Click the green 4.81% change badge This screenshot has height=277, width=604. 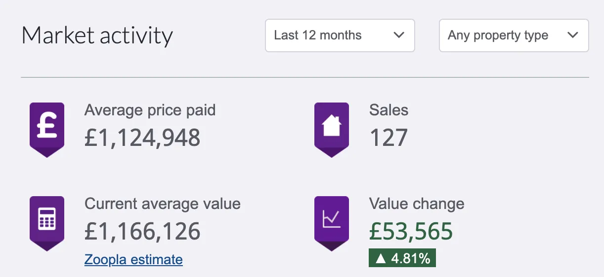click(x=402, y=258)
